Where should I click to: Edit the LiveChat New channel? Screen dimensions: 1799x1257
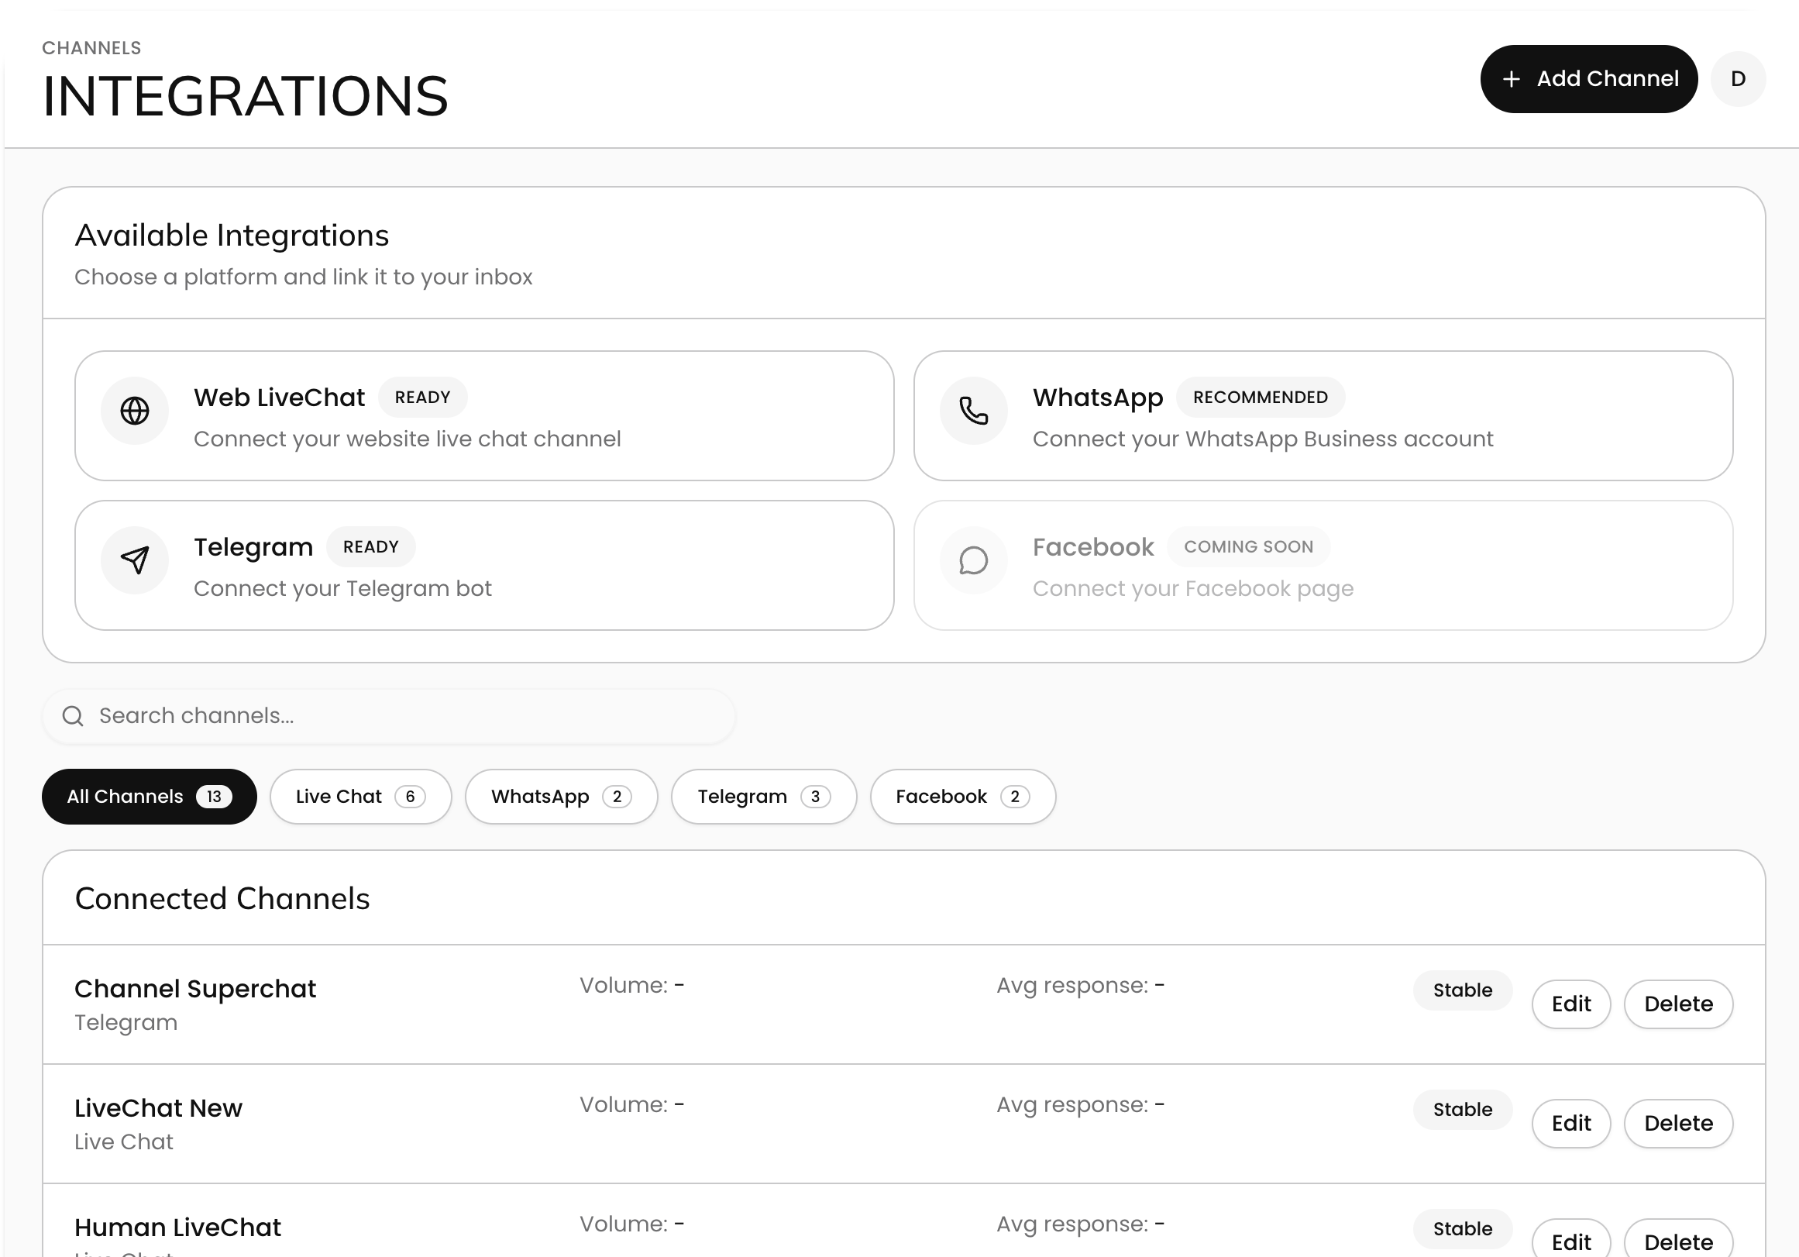coord(1571,1123)
